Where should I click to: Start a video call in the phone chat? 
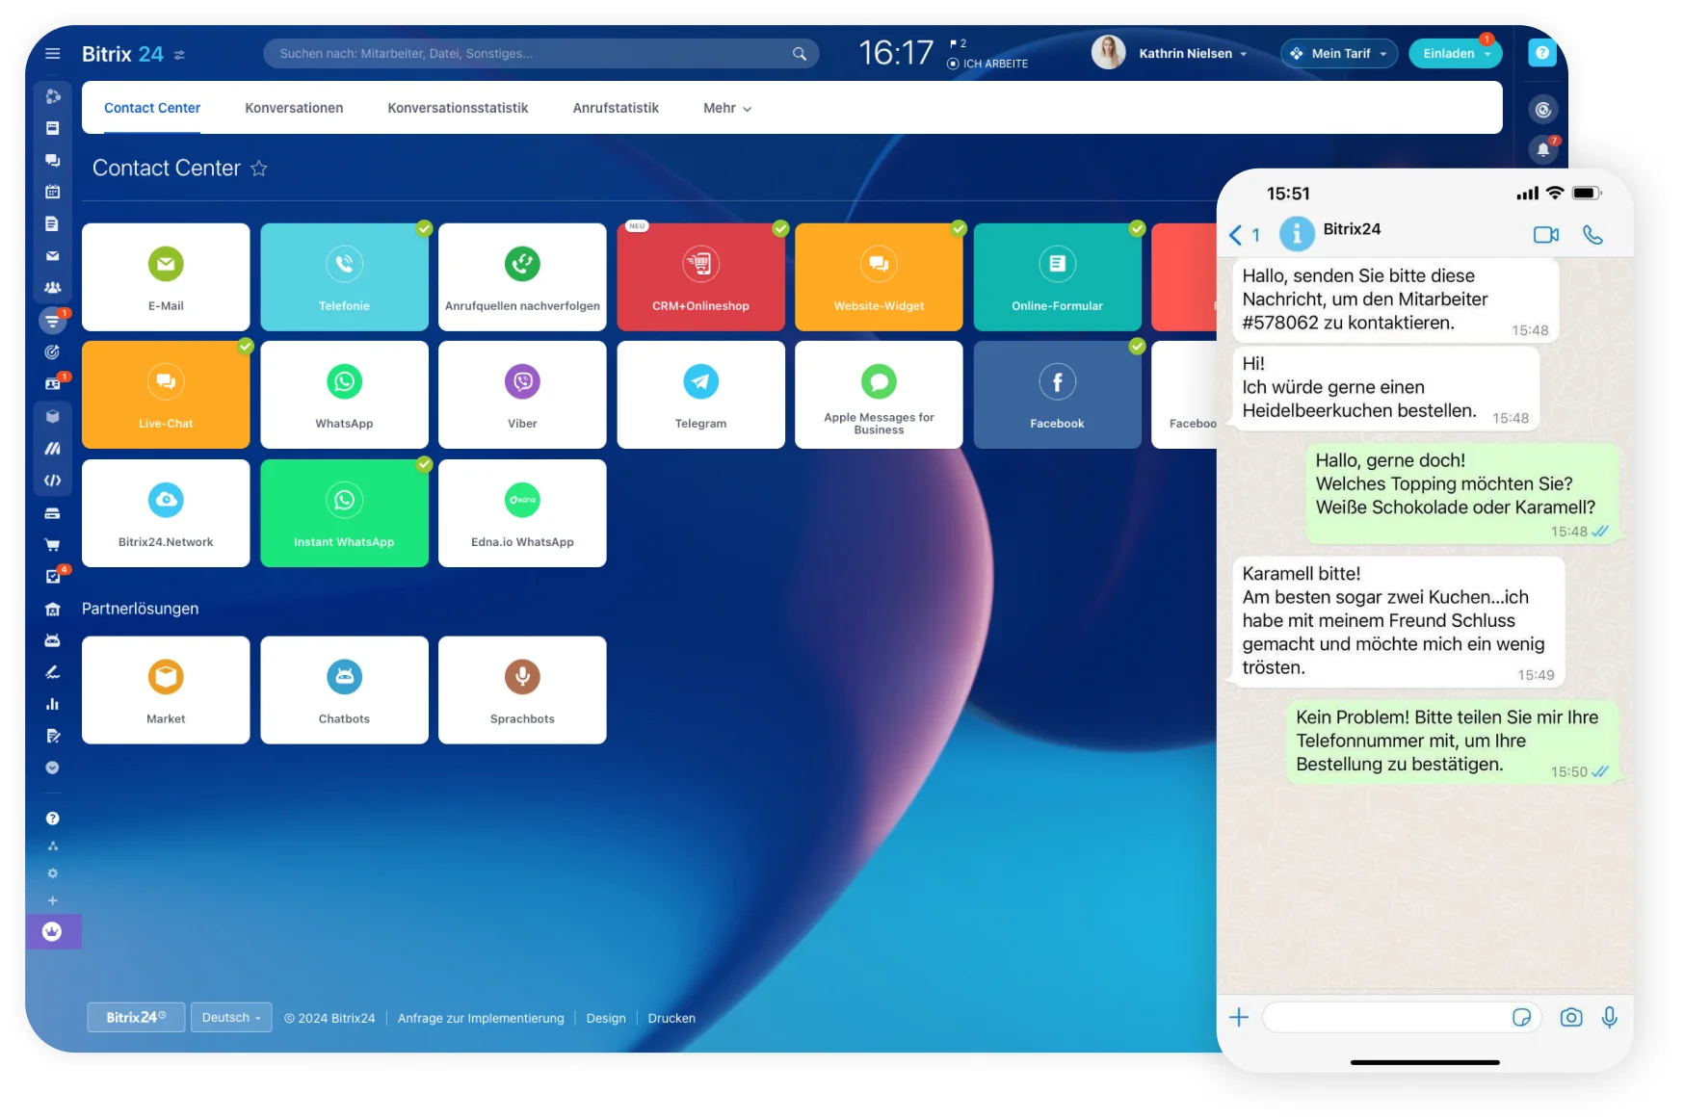coord(1545,235)
